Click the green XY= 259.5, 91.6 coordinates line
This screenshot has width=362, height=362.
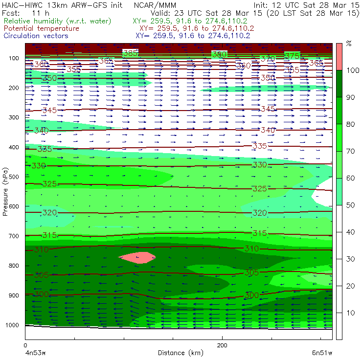click(190, 21)
